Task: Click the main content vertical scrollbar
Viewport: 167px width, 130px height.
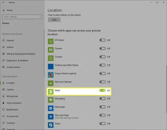Action: [x=166, y=89]
